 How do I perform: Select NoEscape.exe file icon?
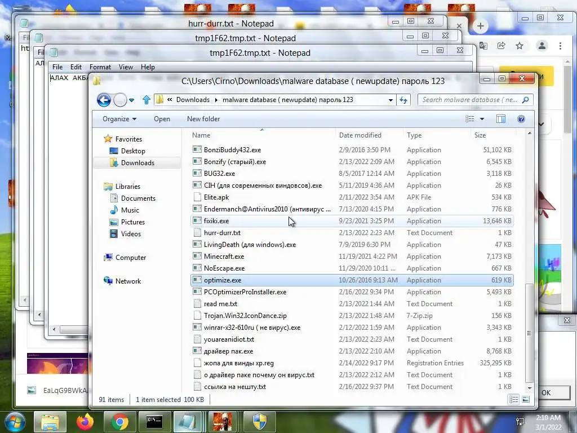coord(197,268)
